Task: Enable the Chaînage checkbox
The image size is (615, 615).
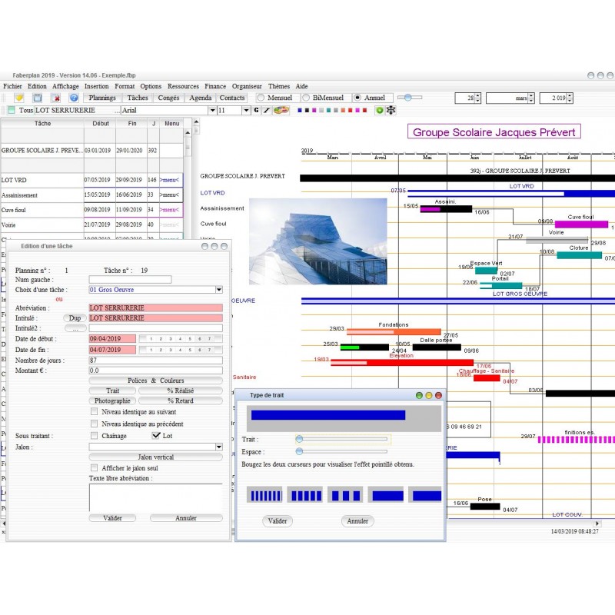Action: 94,435
